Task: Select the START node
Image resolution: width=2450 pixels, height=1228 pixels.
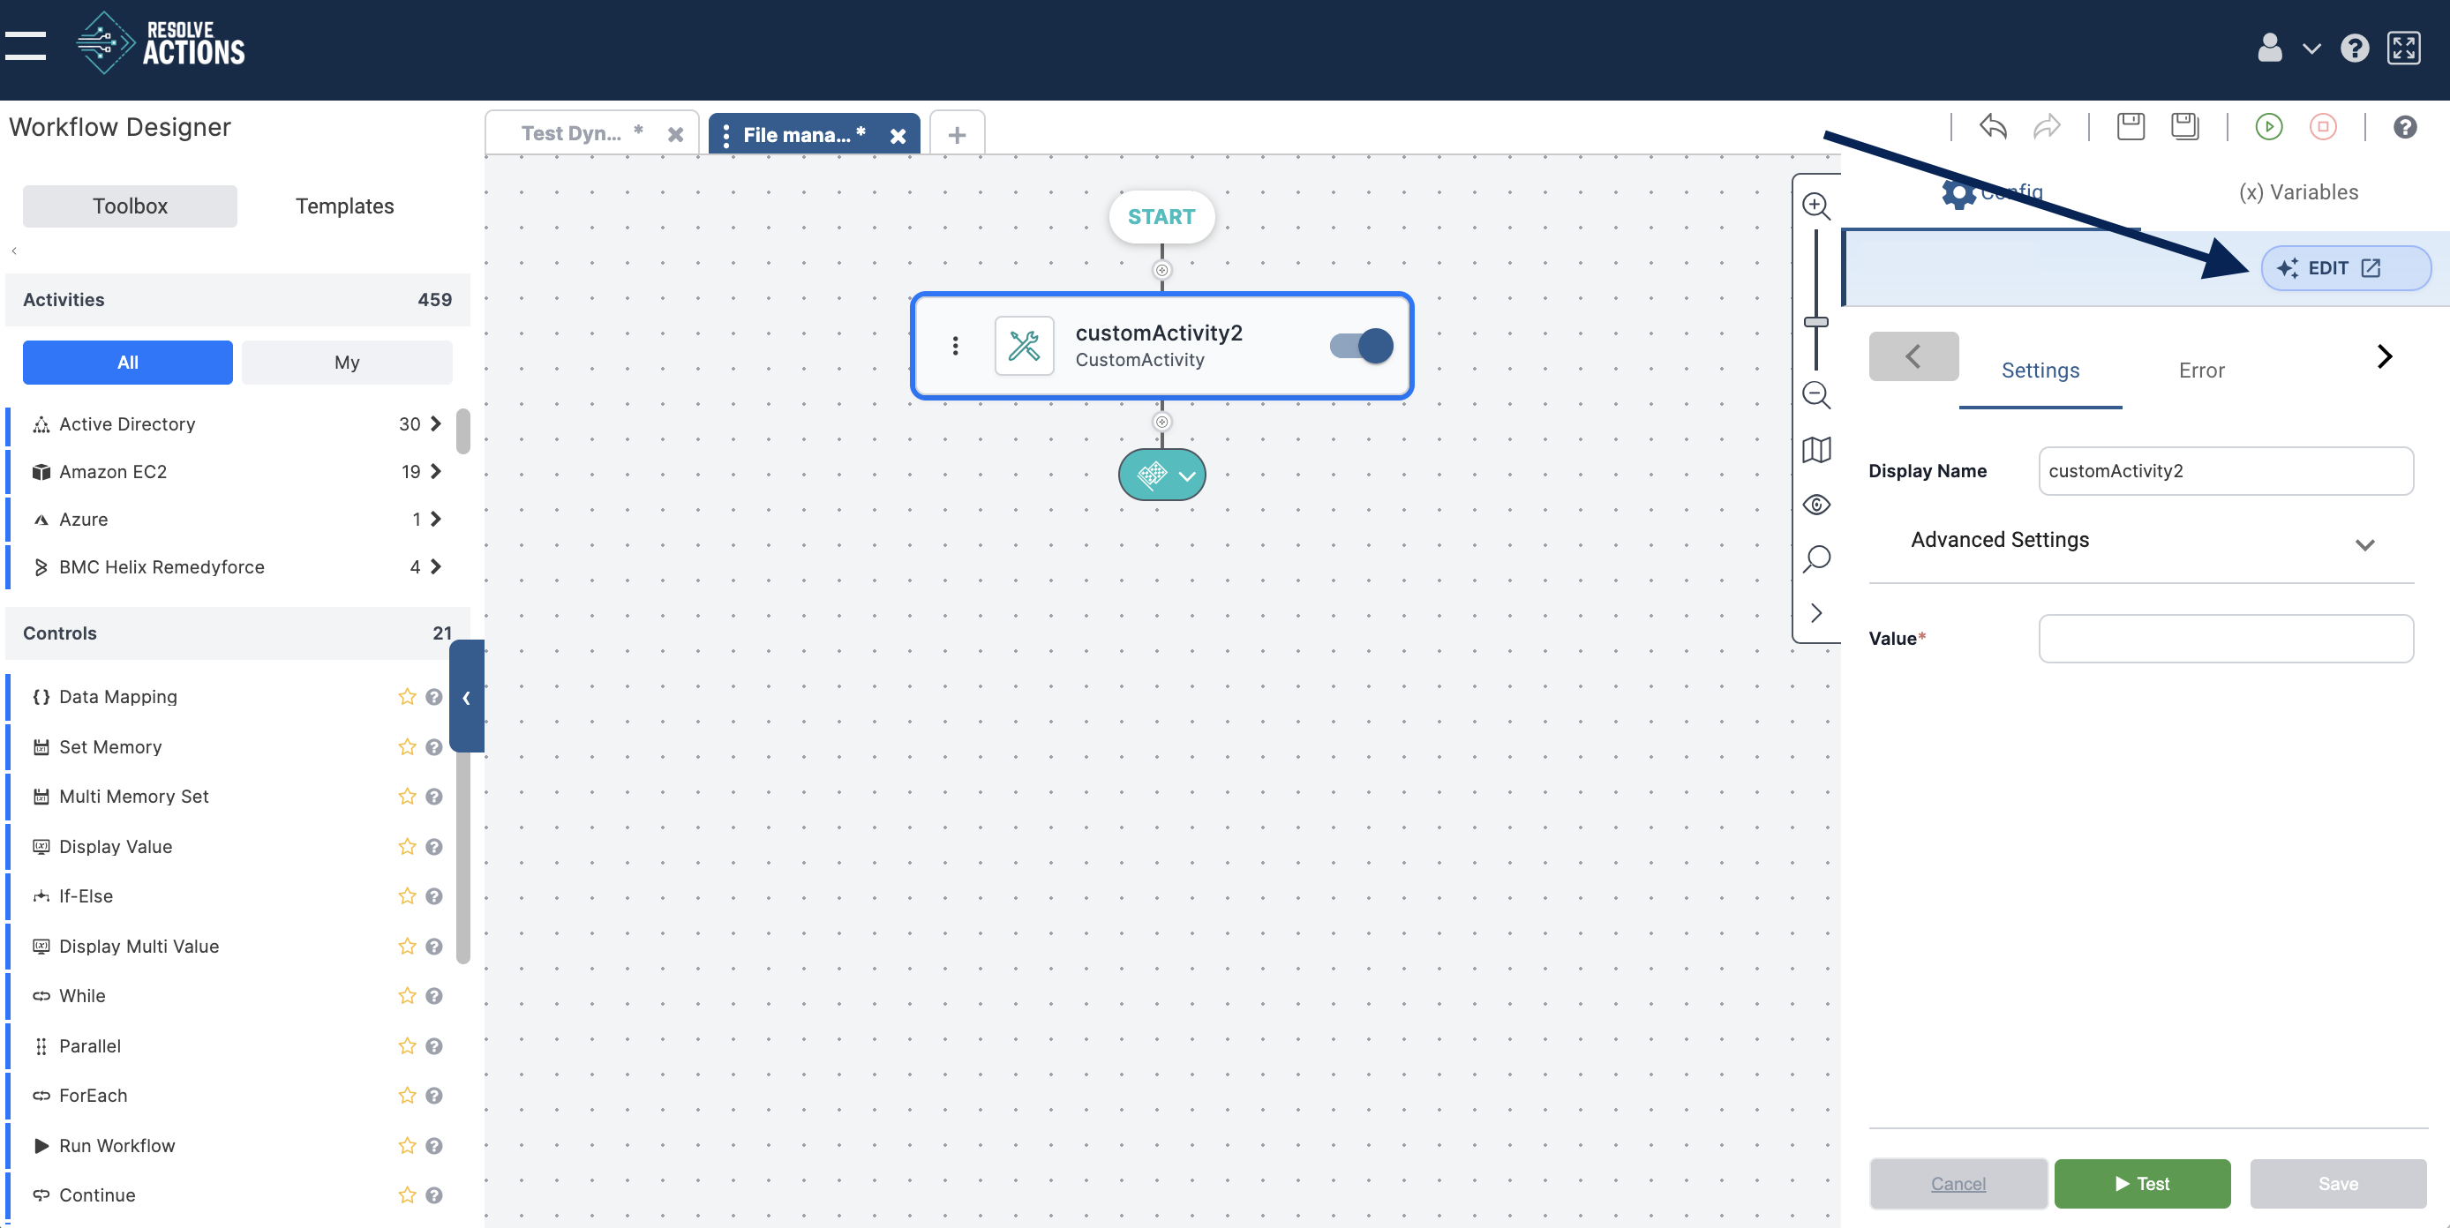Action: tap(1161, 217)
